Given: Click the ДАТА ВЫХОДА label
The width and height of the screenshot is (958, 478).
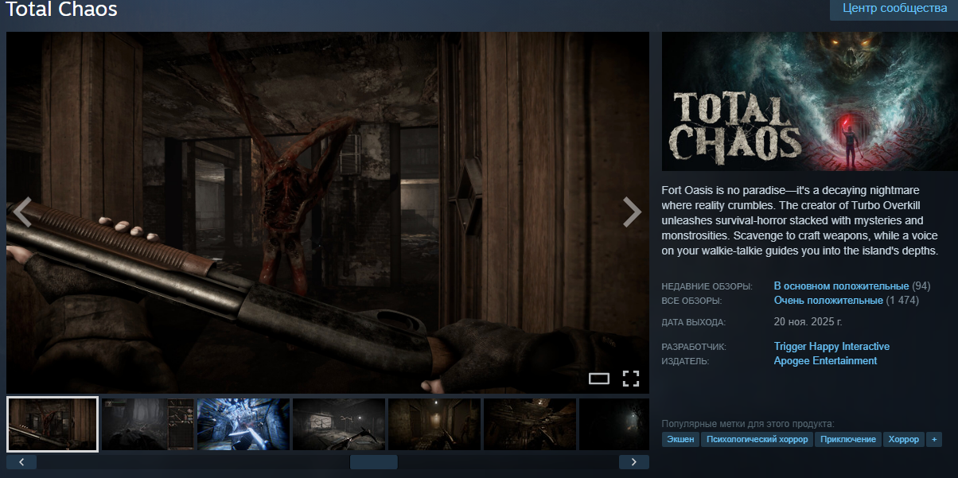Looking at the screenshot, I should pyautogui.click(x=694, y=322).
